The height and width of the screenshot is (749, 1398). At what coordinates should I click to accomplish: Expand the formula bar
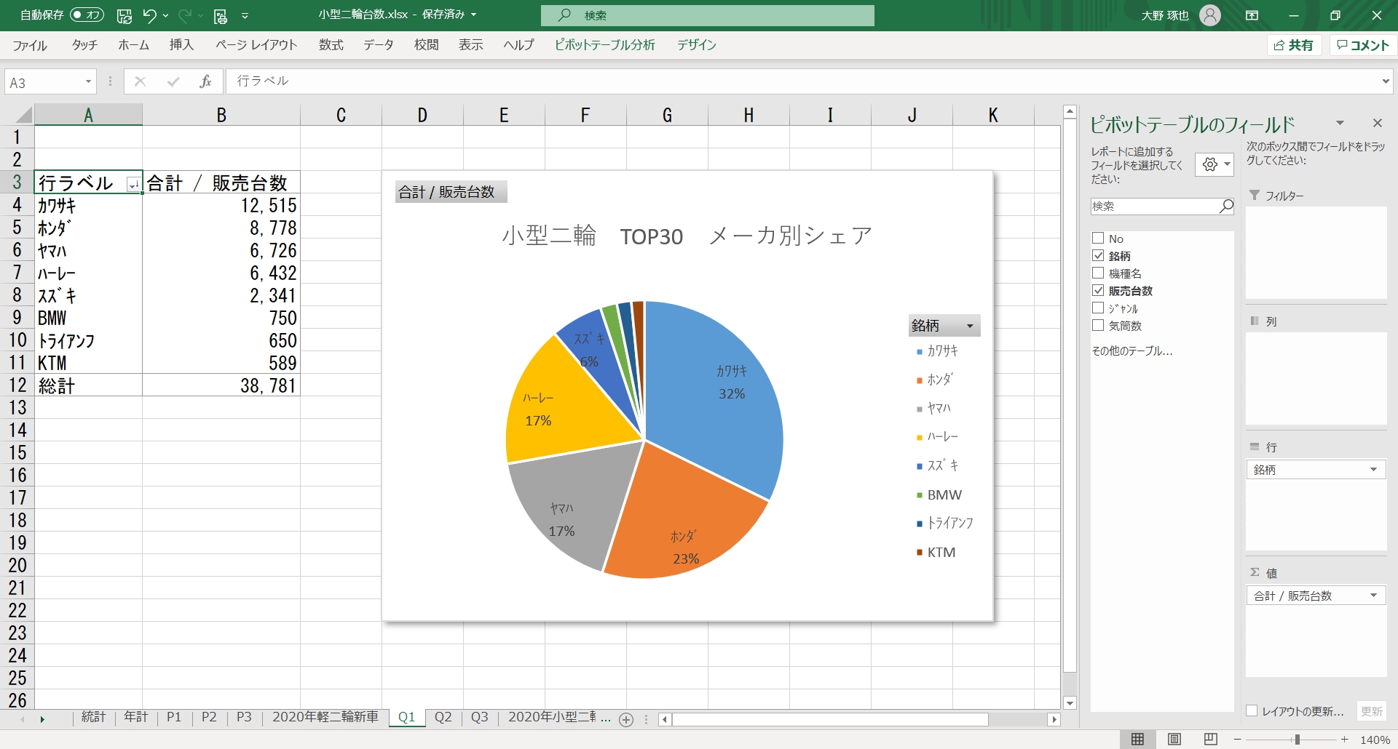pyautogui.click(x=1385, y=81)
